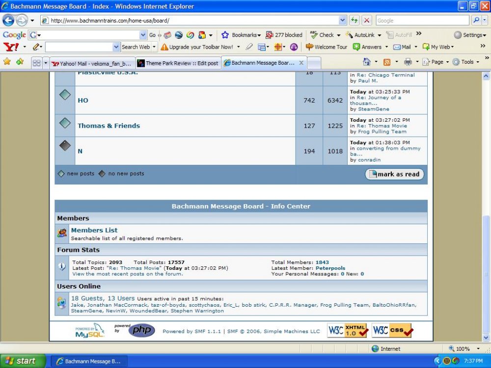The image size is (491, 368).
Task: Click the Print icon in toolbar
Action: click(x=408, y=62)
